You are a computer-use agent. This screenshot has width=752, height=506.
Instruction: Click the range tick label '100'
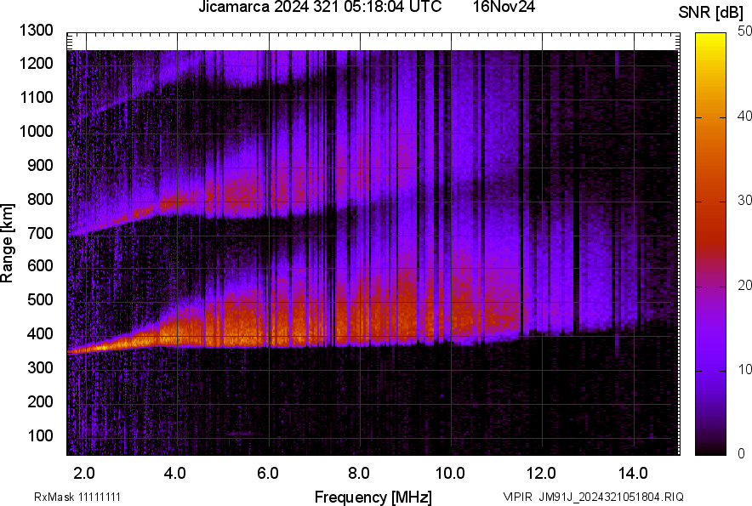pos(41,435)
